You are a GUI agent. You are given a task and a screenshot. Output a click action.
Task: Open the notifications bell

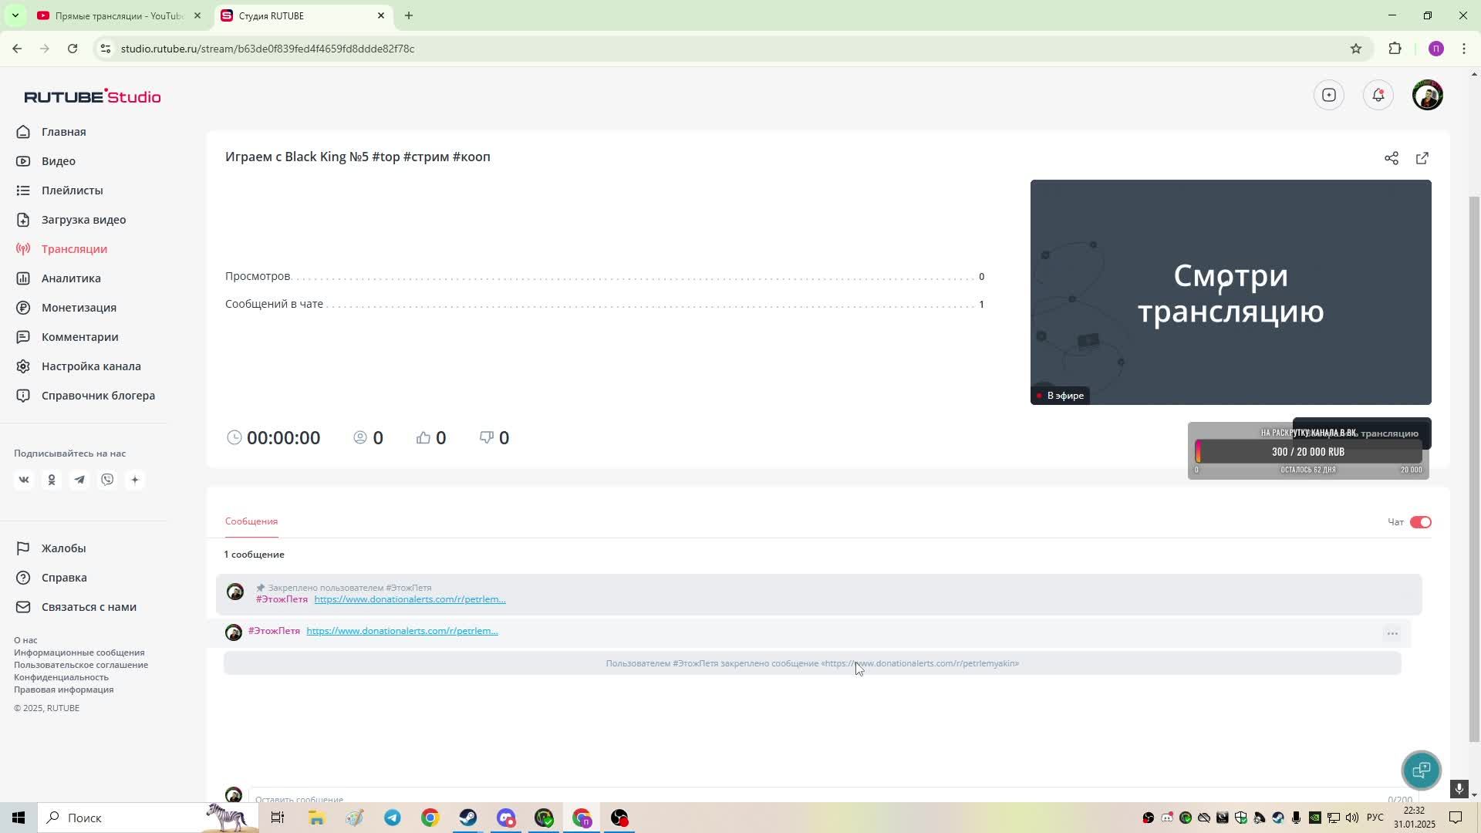click(x=1378, y=95)
